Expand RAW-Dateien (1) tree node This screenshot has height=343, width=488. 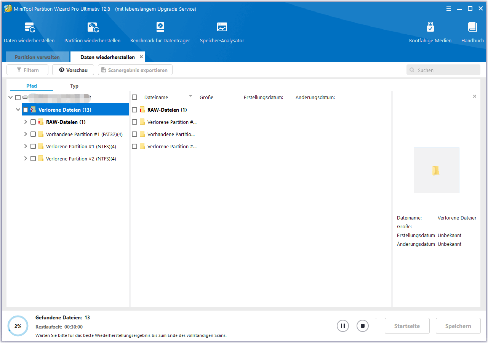26,122
